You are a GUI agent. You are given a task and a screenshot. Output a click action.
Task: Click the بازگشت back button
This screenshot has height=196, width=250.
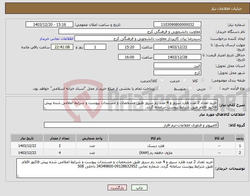point(117,188)
